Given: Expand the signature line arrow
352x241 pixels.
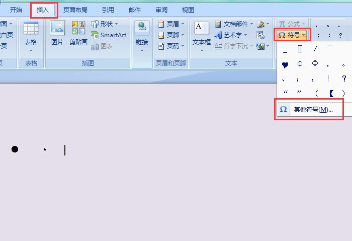Looking at the screenshot, I should [x=268, y=24].
